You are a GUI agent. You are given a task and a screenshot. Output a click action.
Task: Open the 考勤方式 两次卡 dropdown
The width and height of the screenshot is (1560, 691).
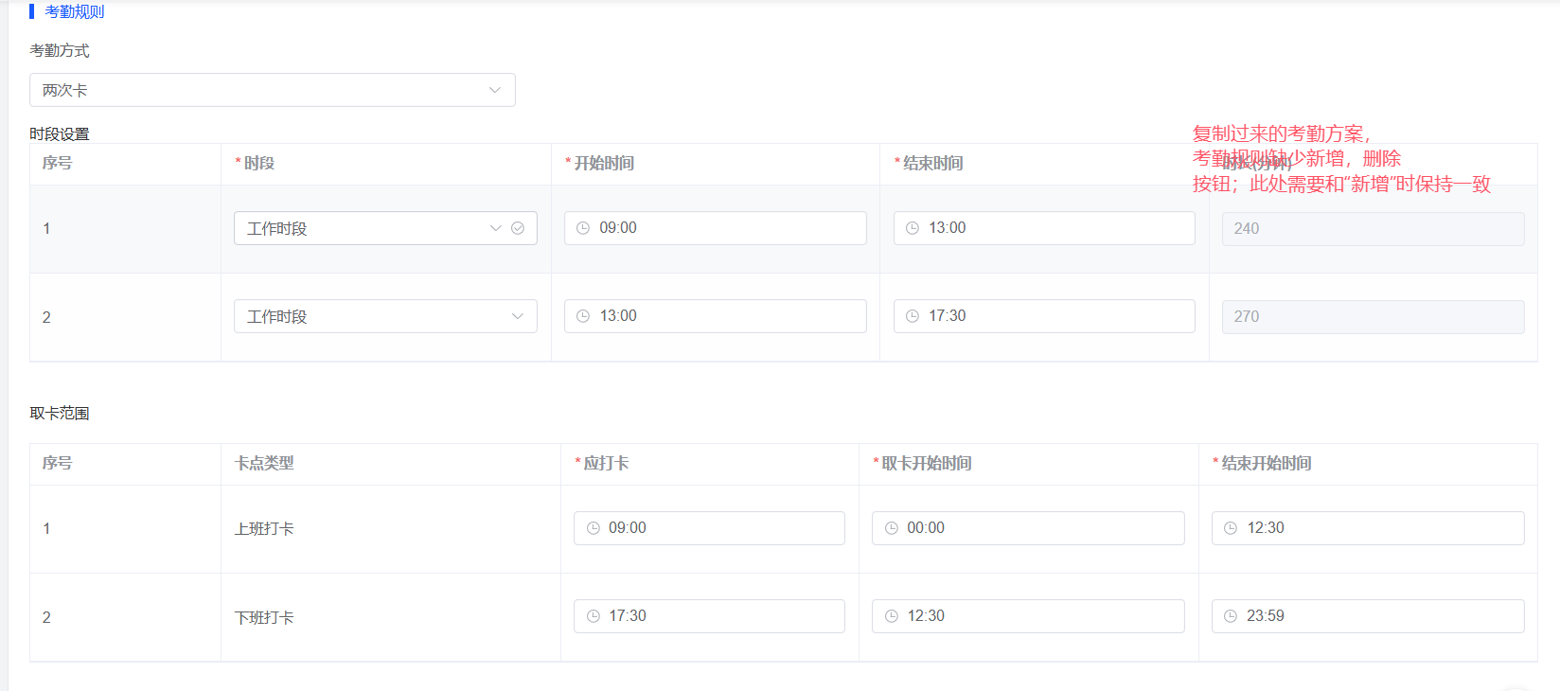pyautogui.click(x=273, y=90)
